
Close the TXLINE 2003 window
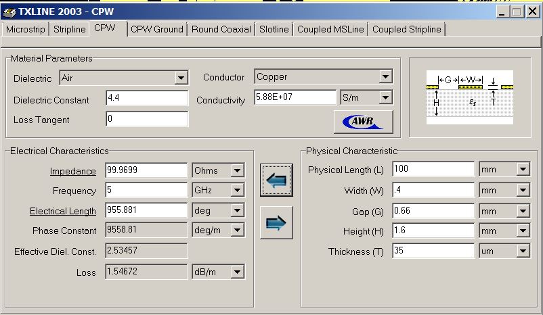click(532, 11)
